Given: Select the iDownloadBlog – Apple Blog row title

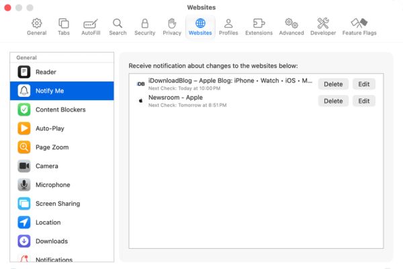Looking at the screenshot, I should click(x=230, y=81).
